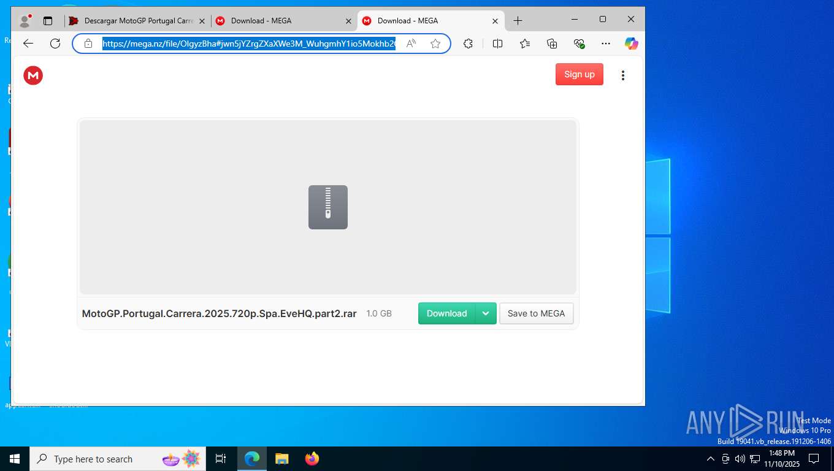Open a new tab with plus button

(518, 21)
